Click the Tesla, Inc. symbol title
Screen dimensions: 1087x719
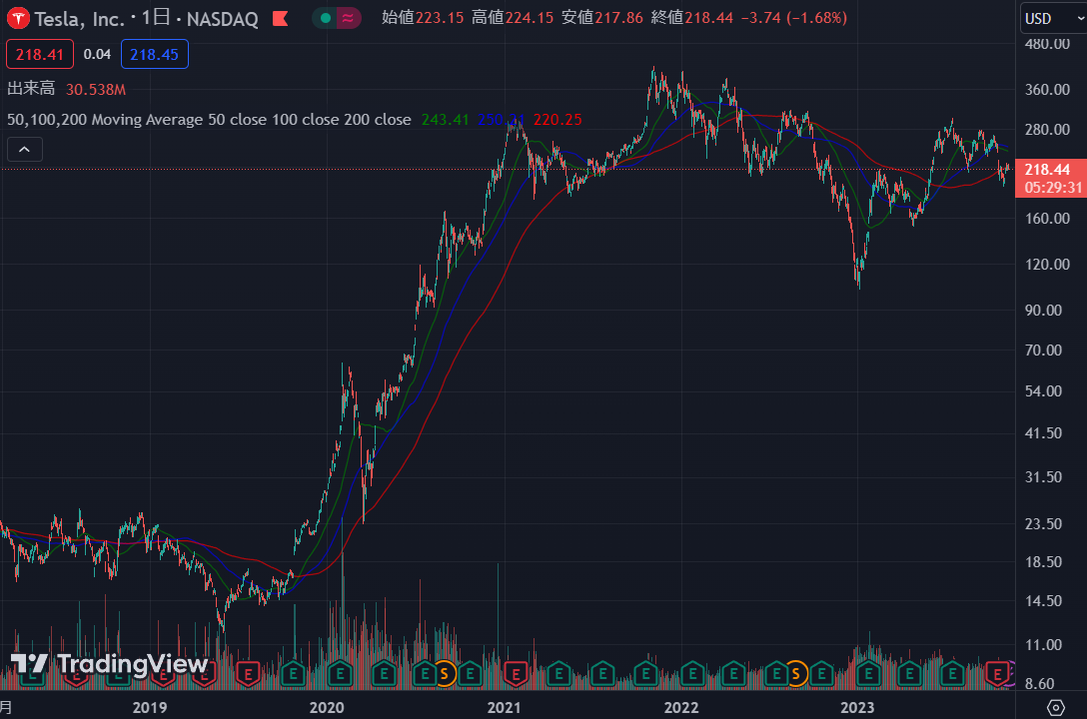[80, 19]
